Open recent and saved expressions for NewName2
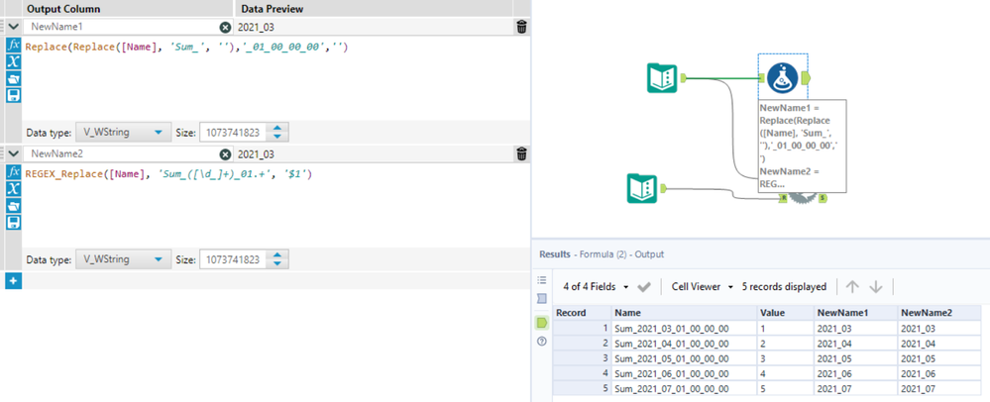This screenshot has width=990, height=402. (x=13, y=205)
